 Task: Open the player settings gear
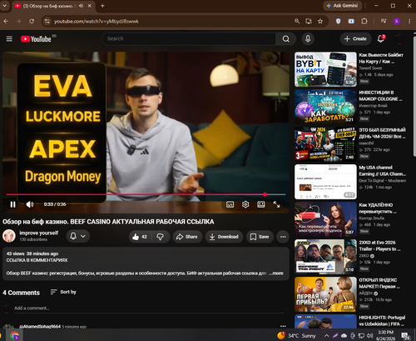coord(245,204)
